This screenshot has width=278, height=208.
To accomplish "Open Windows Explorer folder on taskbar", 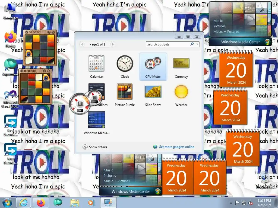I will 75,203.
